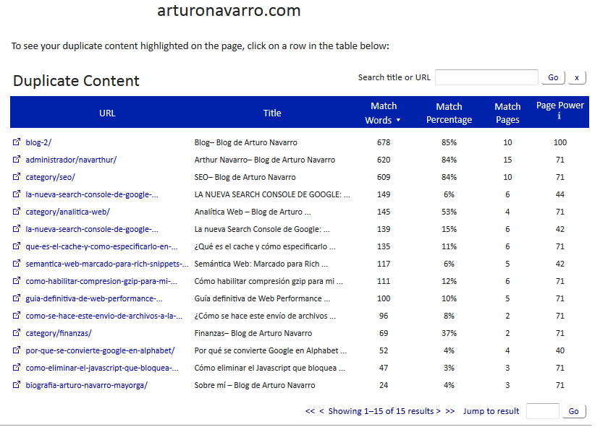Open the category/seo/ link
This screenshot has width=608, height=427.
(51, 177)
